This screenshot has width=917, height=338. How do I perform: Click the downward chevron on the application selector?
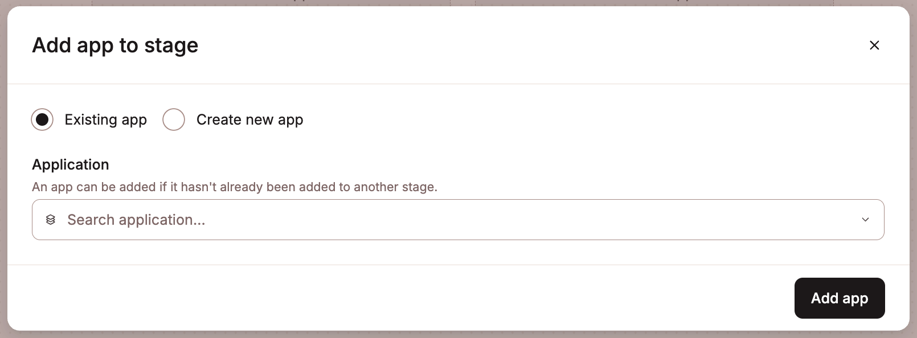pos(865,220)
